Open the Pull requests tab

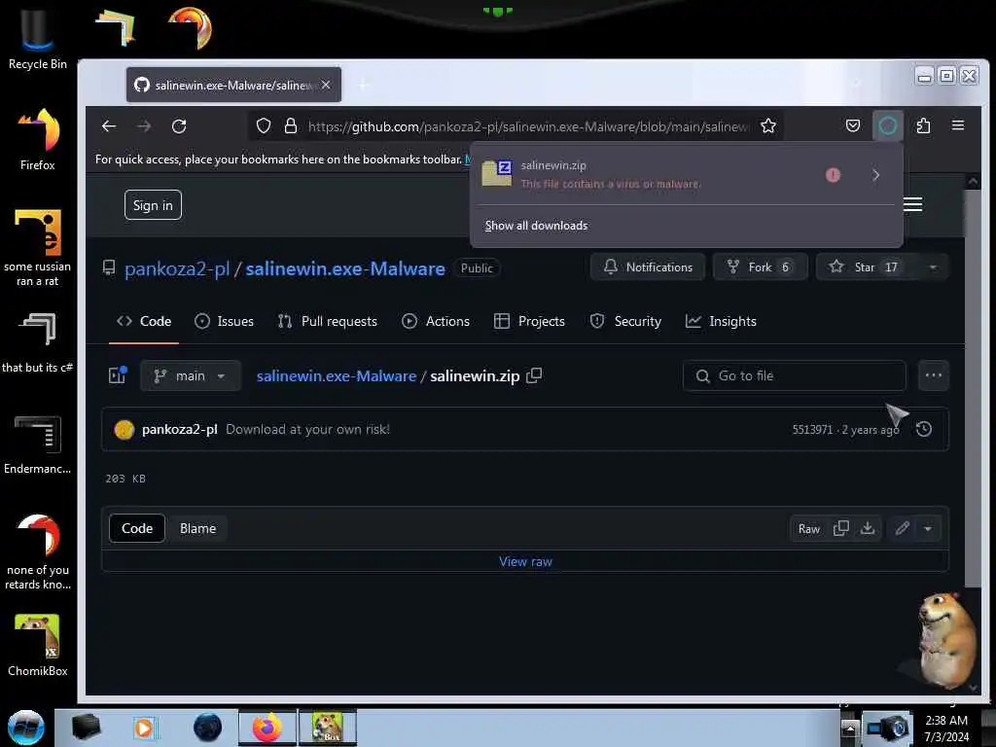(x=327, y=321)
